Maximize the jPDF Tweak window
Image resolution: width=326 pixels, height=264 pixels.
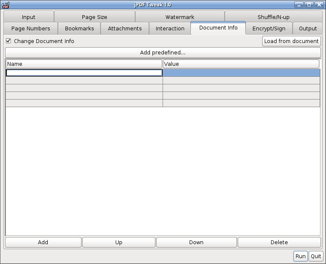click(x=309, y=5)
